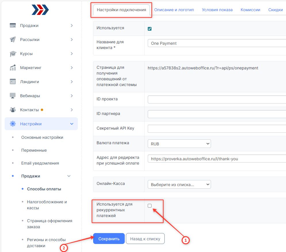
Task: Click the Сохранить button
Action: [x=109, y=239]
